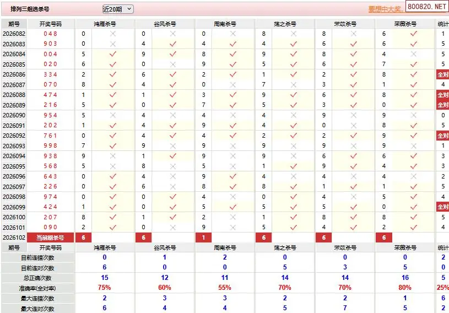Click 采薇杀号 cross mark in row 2026090
The width and height of the screenshot is (449, 313).
pyautogui.click(x=414, y=115)
